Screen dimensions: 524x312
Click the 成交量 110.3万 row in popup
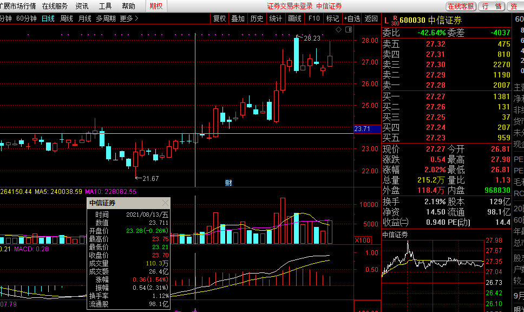click(x=129, y=263)
